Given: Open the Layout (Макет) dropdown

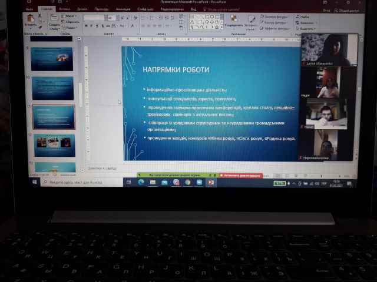Looking at the screenshot, I should (69, 16).
